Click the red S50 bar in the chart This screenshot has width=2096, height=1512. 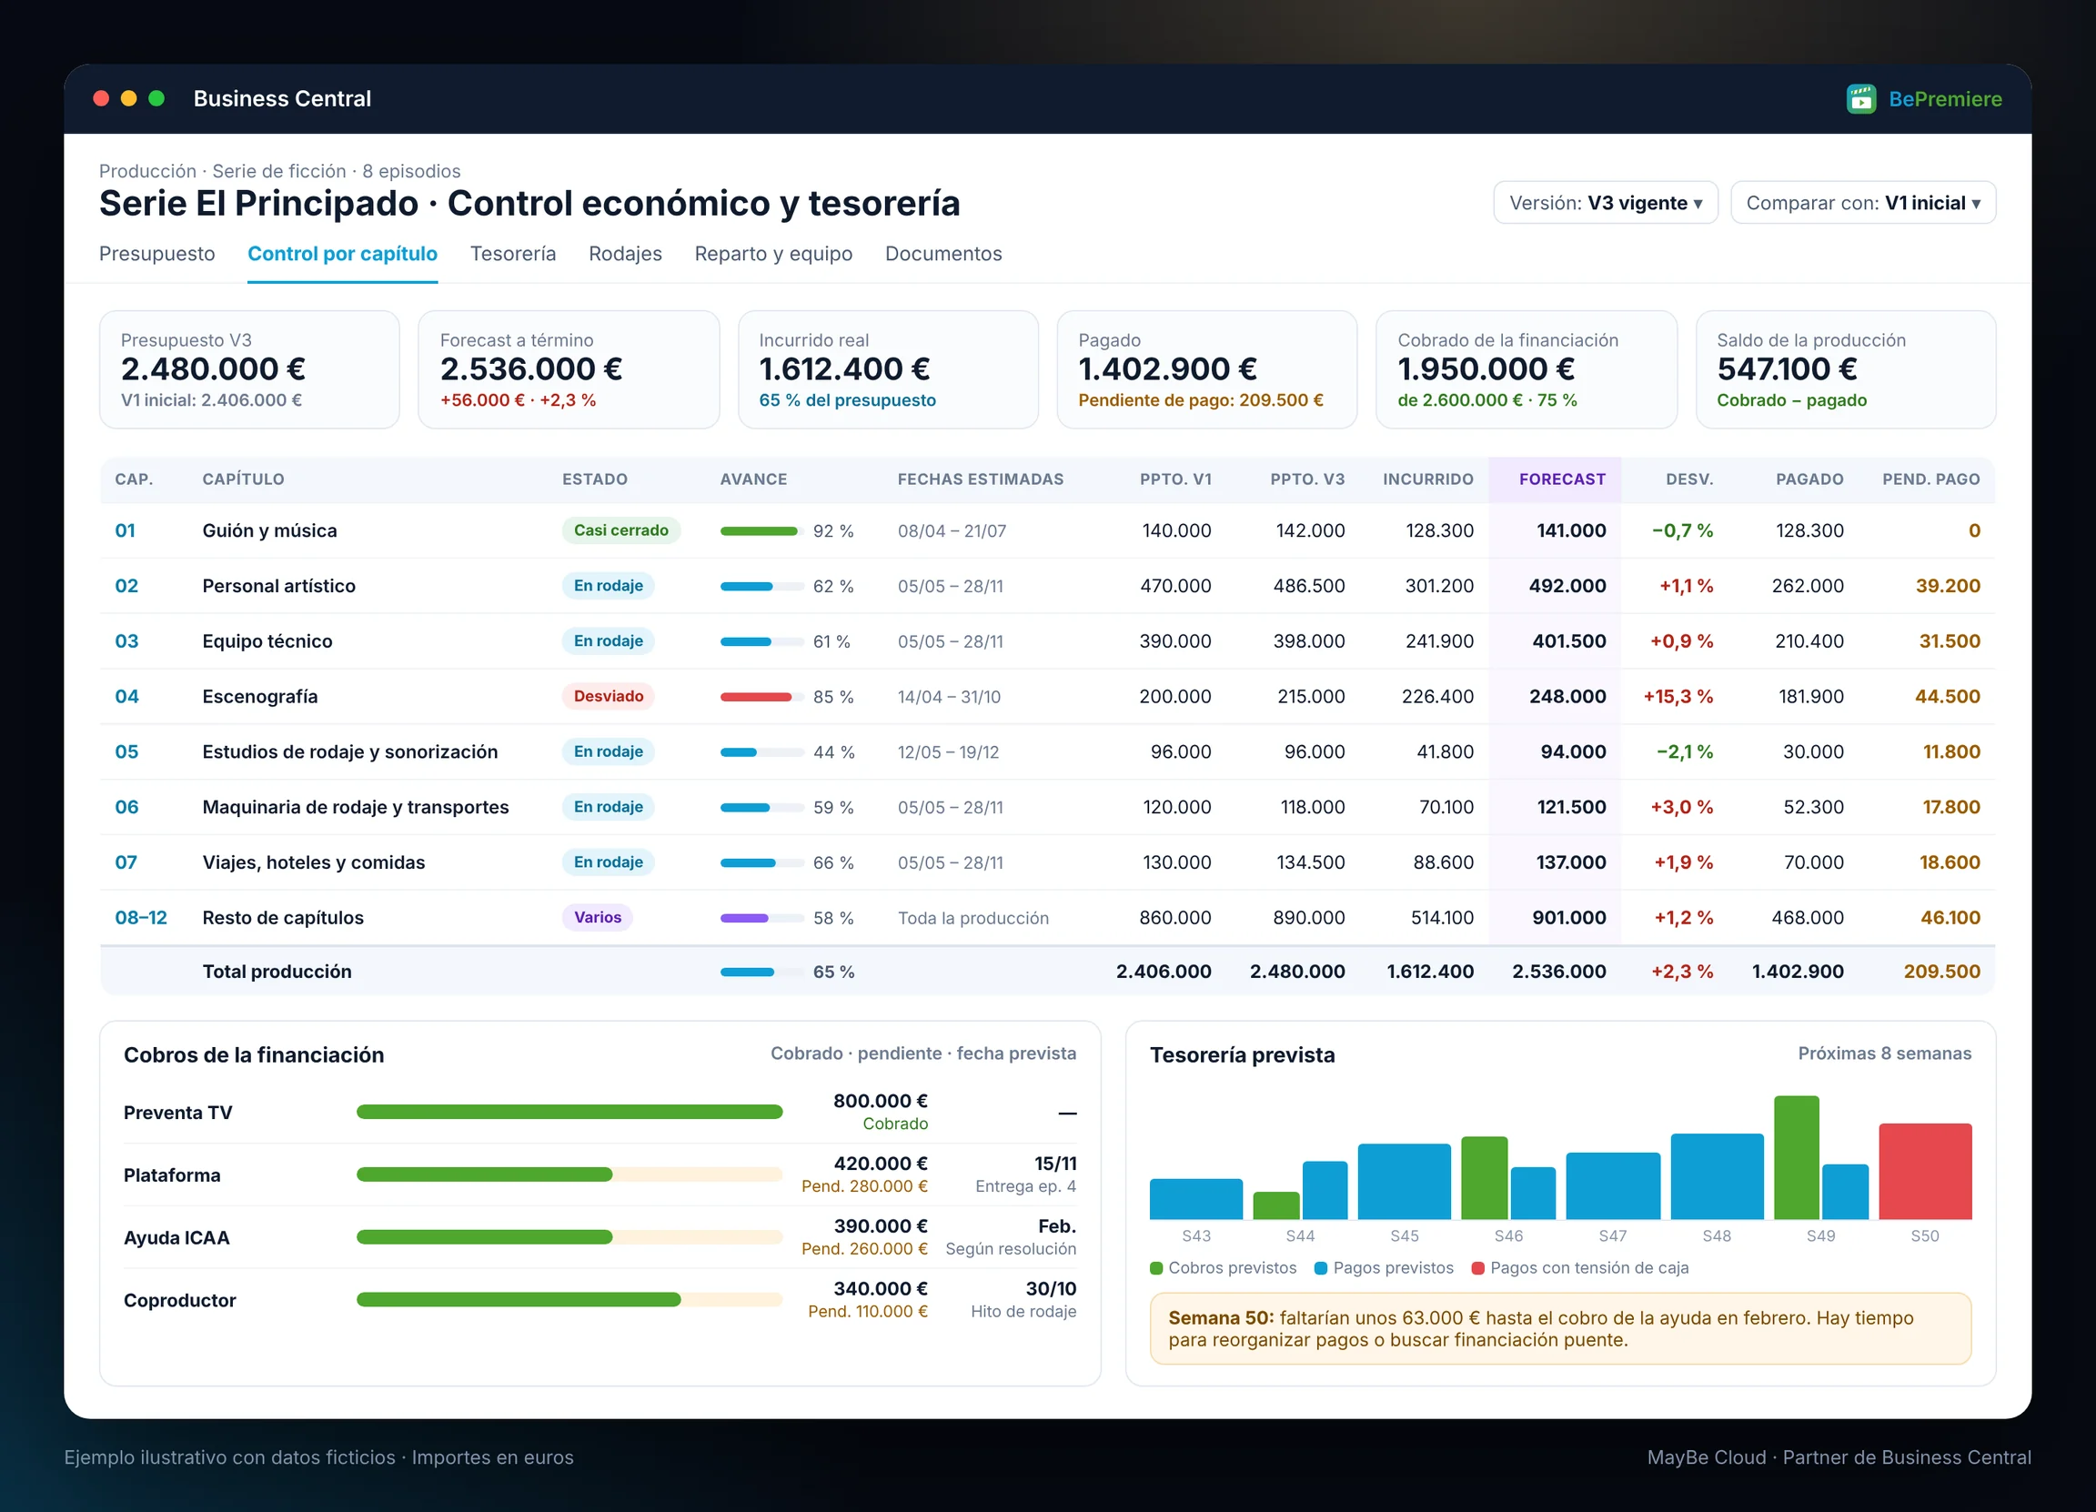1925,1171
